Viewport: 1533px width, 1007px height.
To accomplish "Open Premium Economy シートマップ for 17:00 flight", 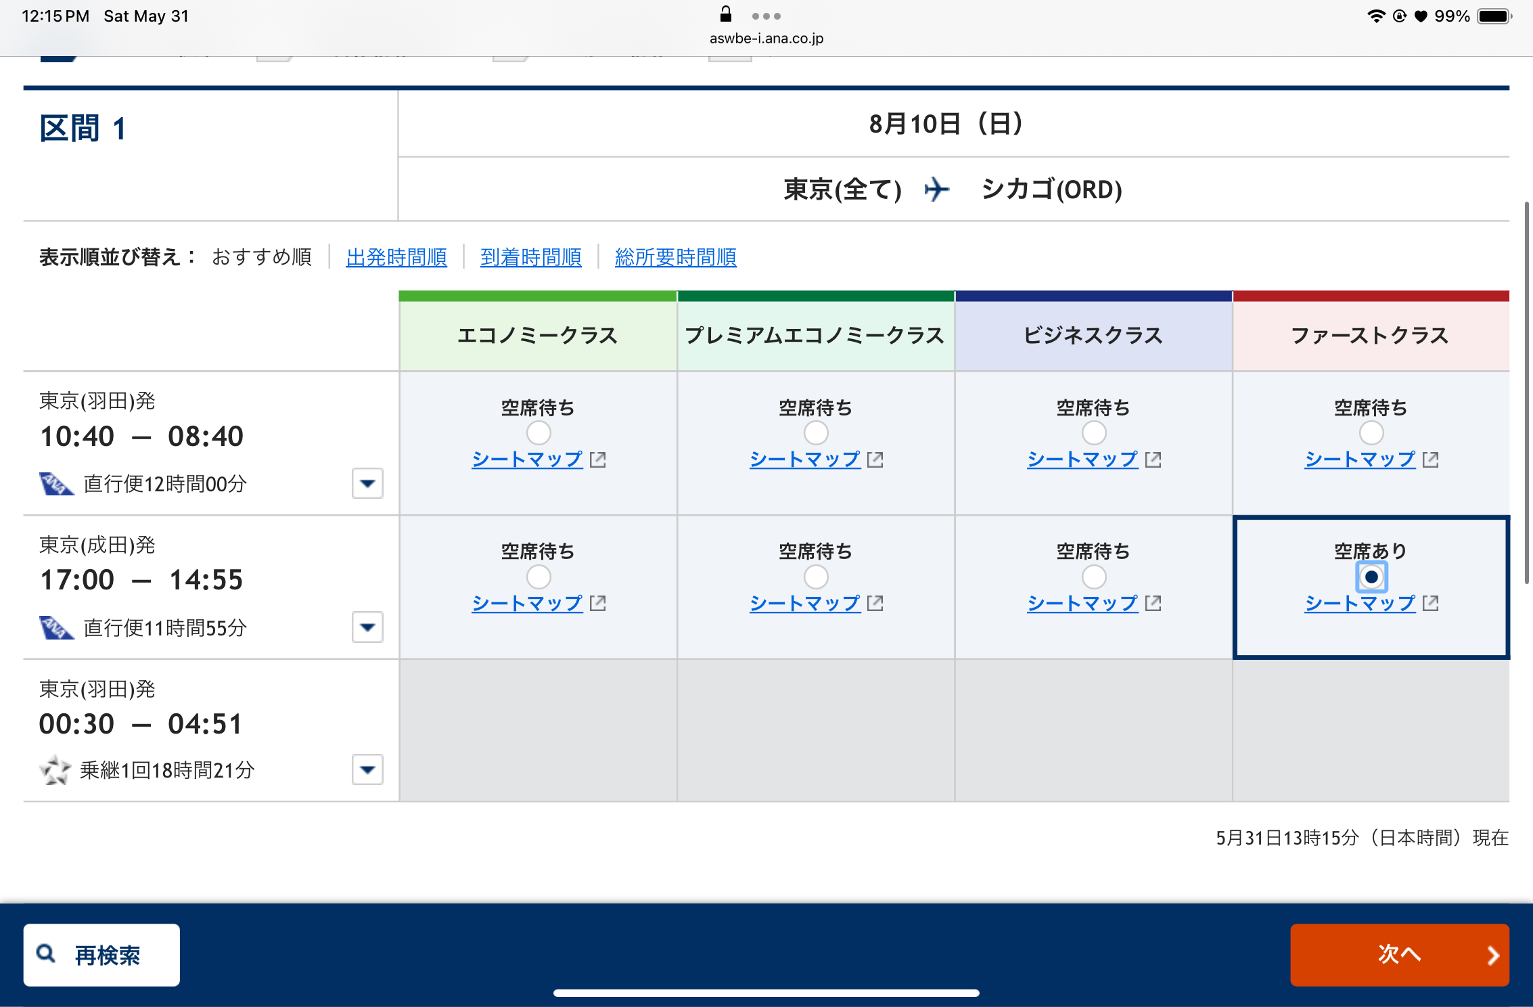I will tap(805, 603).
